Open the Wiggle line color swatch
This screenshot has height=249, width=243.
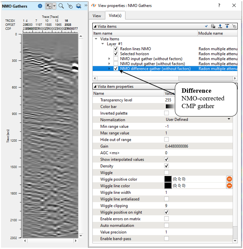pyautogui.click(x=168, y=186)
